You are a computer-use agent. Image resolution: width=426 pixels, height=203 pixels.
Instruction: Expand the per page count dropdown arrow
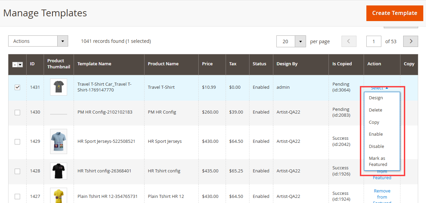(x=300, y=41)
